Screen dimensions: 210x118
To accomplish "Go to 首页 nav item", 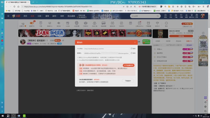I will (25, 16).
